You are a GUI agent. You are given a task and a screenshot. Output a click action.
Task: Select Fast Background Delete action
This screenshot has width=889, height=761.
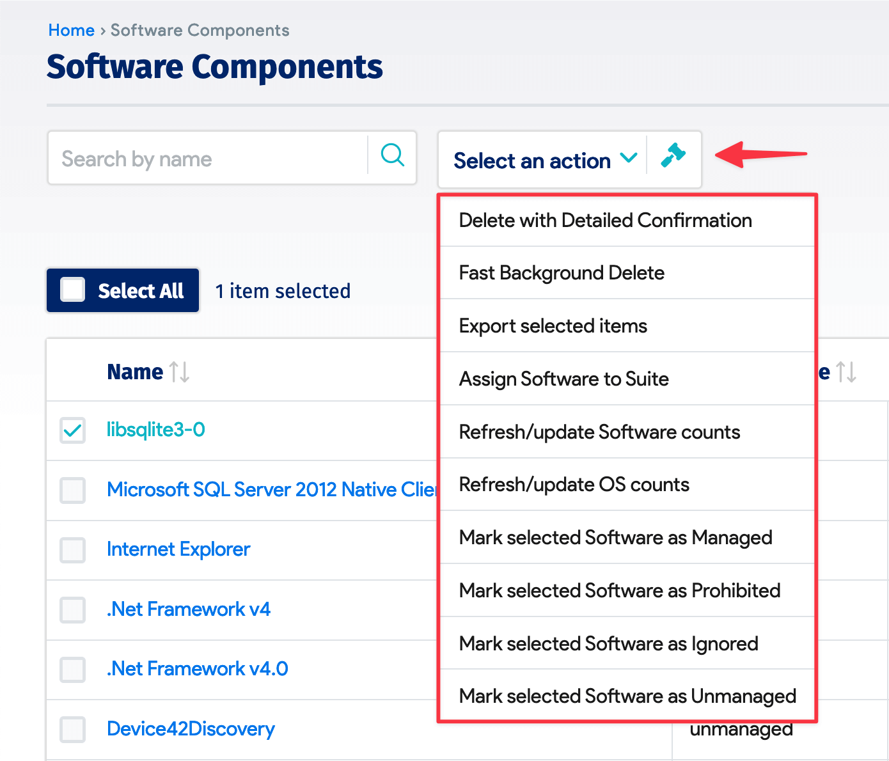coord(561,272)
